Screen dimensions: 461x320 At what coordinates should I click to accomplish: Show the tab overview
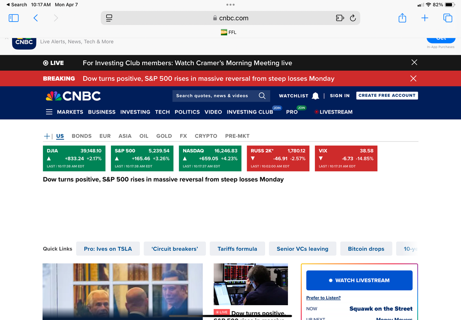[447, 18]
